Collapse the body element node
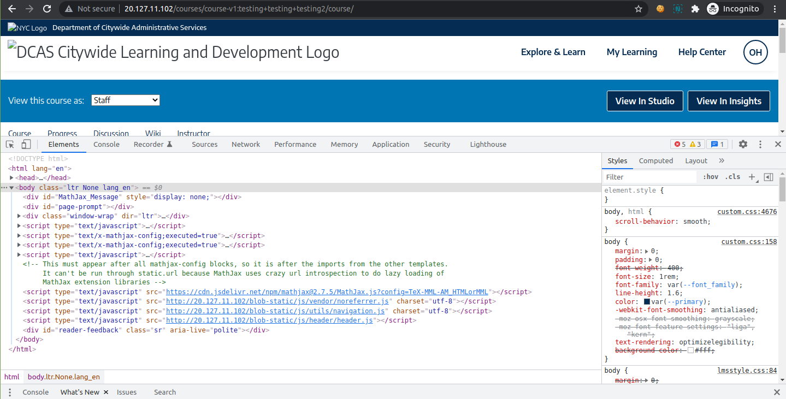 pos(11,188)
